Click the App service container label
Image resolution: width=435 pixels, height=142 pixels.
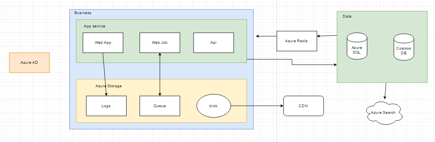click(x=94, y=26)
